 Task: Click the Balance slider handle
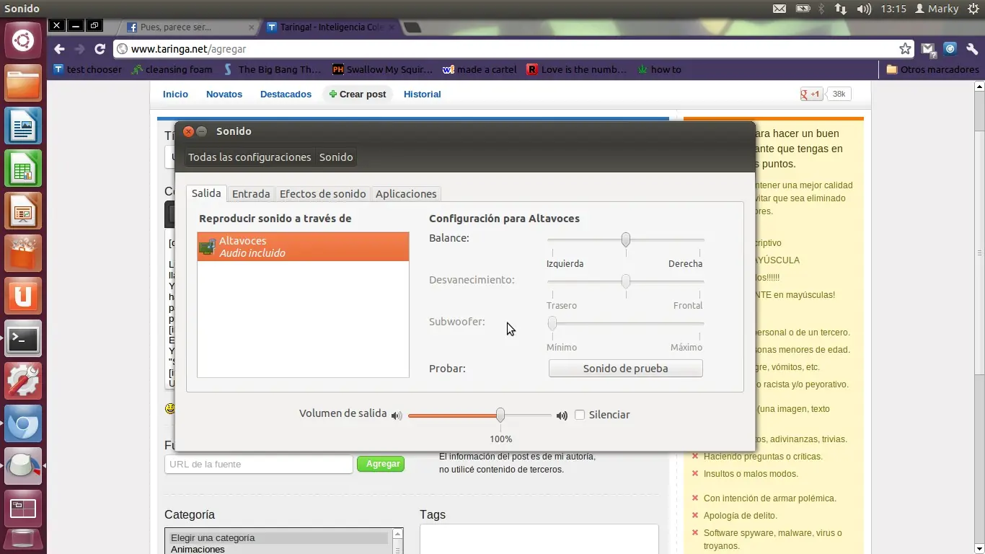[626, 239]
